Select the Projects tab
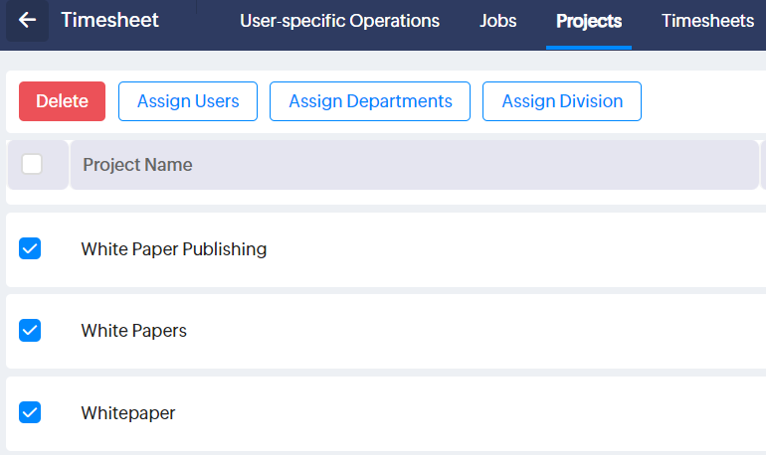The height and width of the screenshot is (455, 766). [589, 21]
